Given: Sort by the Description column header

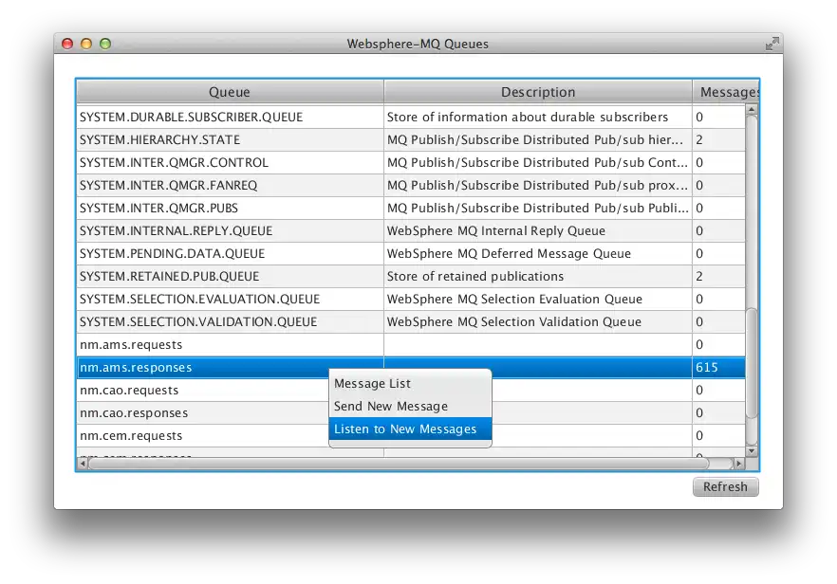Looking at the screenshot, I should coord(538,92).
